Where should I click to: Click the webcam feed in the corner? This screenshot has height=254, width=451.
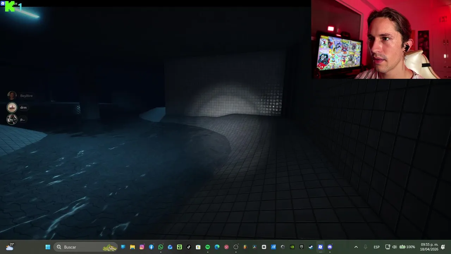coord(381,39)
